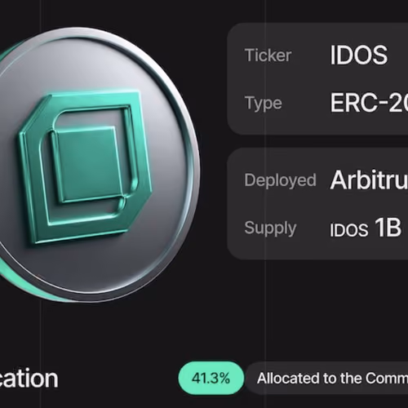Select the Deployed label
The image size is (408, 408).
(x=280, y=180)
